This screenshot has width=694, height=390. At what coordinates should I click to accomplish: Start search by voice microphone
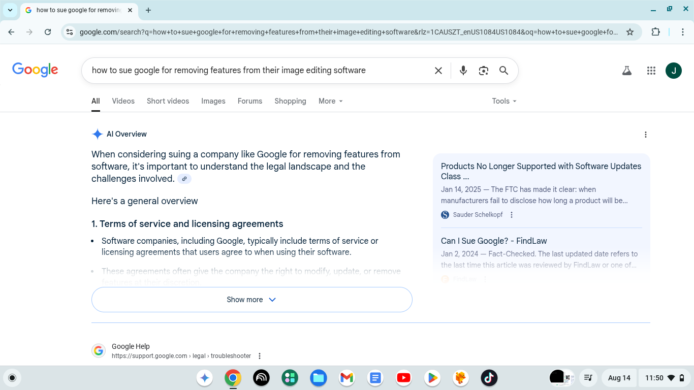[x=463, y=71]
